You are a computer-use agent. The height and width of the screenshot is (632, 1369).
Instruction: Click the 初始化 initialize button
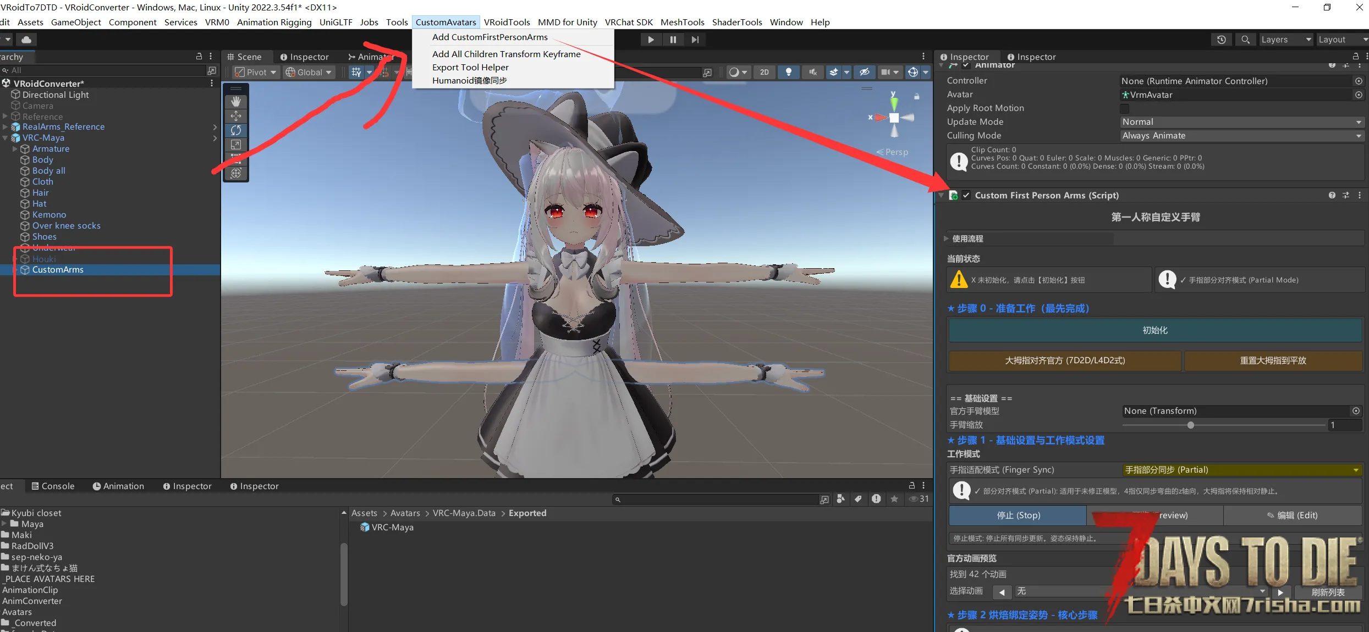coord(1154,330)
